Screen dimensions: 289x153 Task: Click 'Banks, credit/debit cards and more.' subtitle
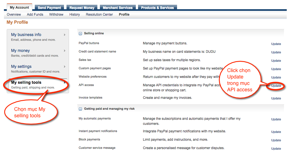35,56
